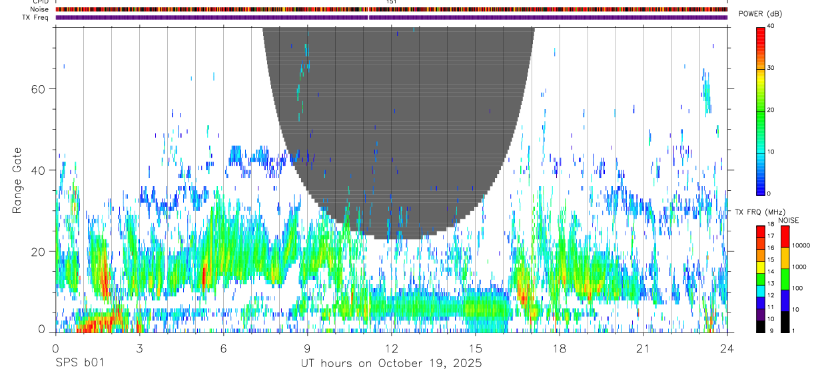Click the 'Noise' row label at top
This screenshot has width=818, height=377.
tap(39, 9)
